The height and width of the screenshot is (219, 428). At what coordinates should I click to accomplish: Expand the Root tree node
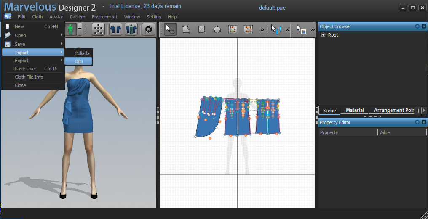pos(324,35)
